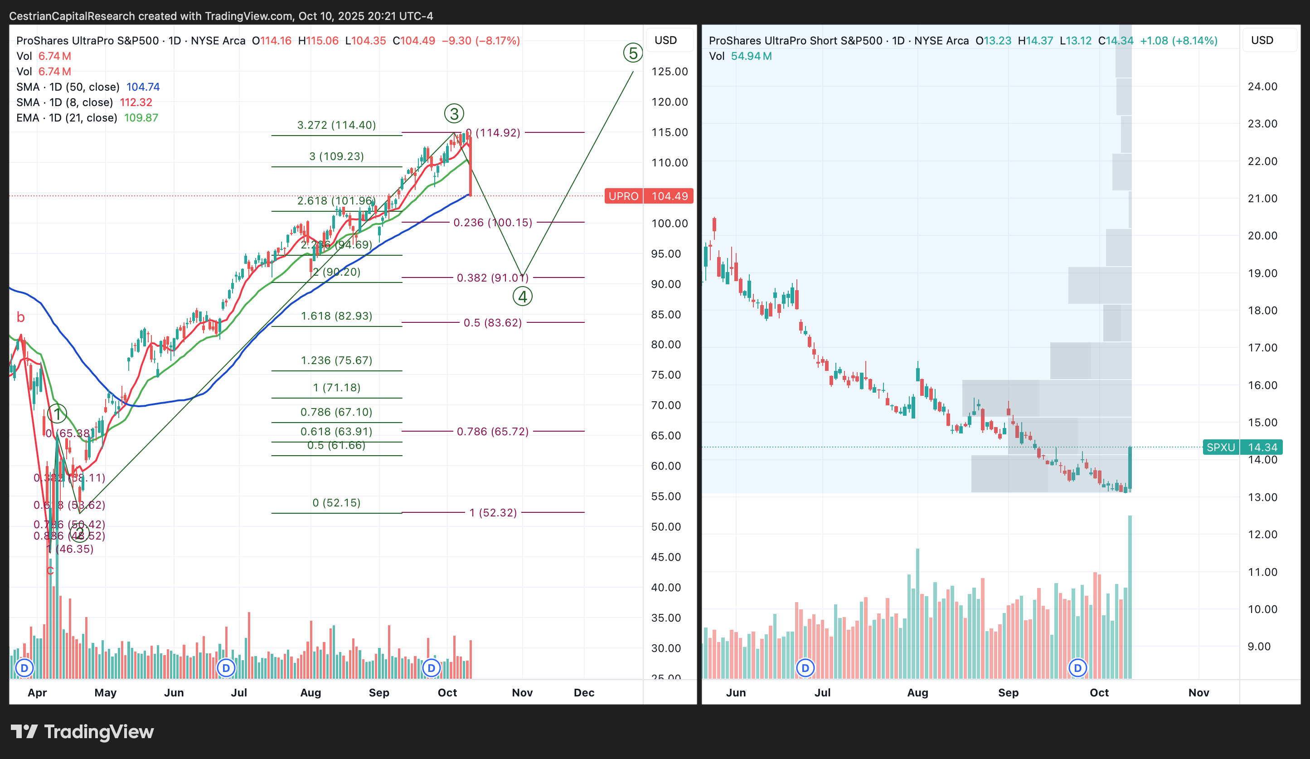The height and width of the screenshot is (759, 1310).
Task: Click the dividend D marker near July on UPRO chart
Action: [x=226, y=668]
